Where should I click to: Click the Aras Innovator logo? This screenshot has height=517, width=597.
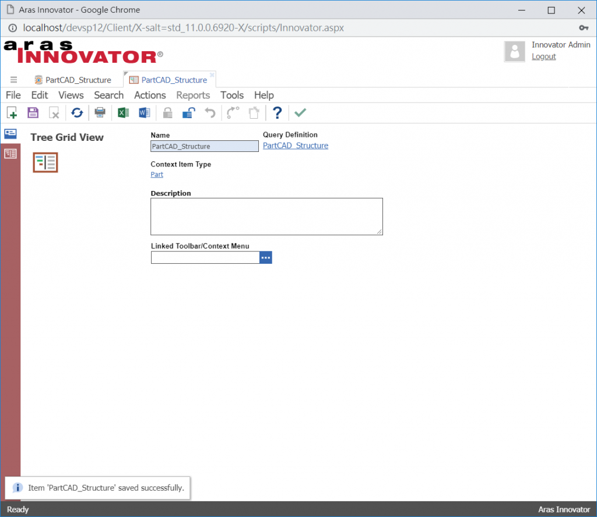point(83,52)
